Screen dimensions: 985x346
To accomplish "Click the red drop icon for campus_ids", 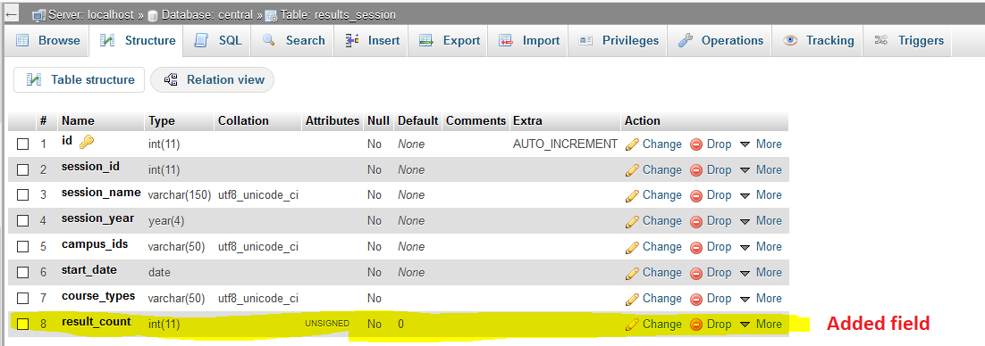I will pos(696,247).
